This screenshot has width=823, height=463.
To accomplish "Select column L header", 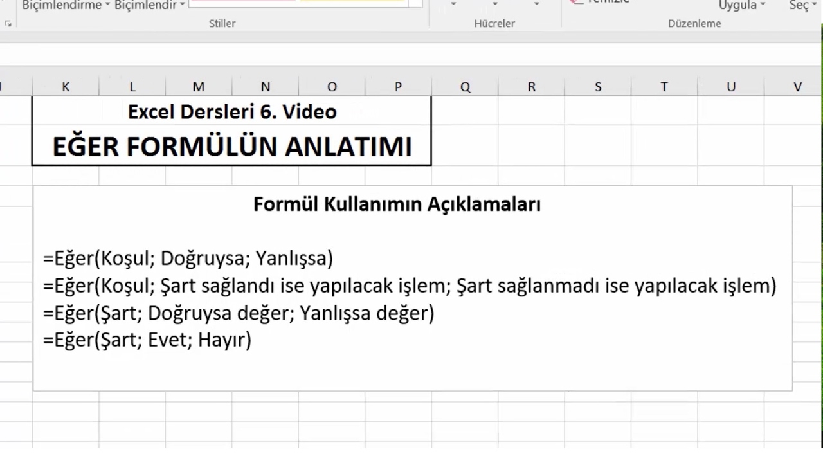I will (x=132, y=87).
